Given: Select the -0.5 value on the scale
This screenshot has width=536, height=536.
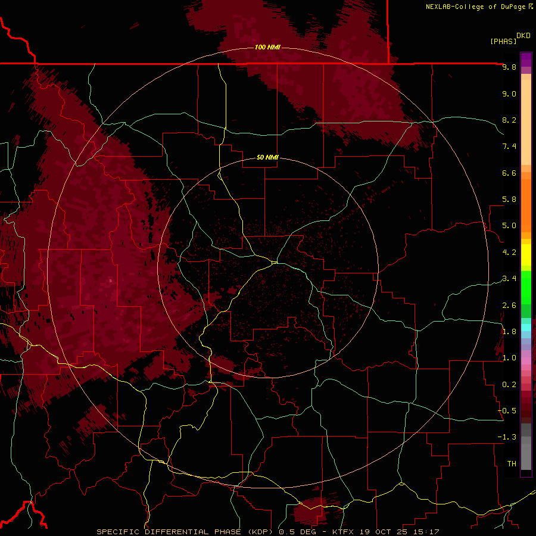Looking at the screenshot, I should pyautogui.click(x=507, y=411).
